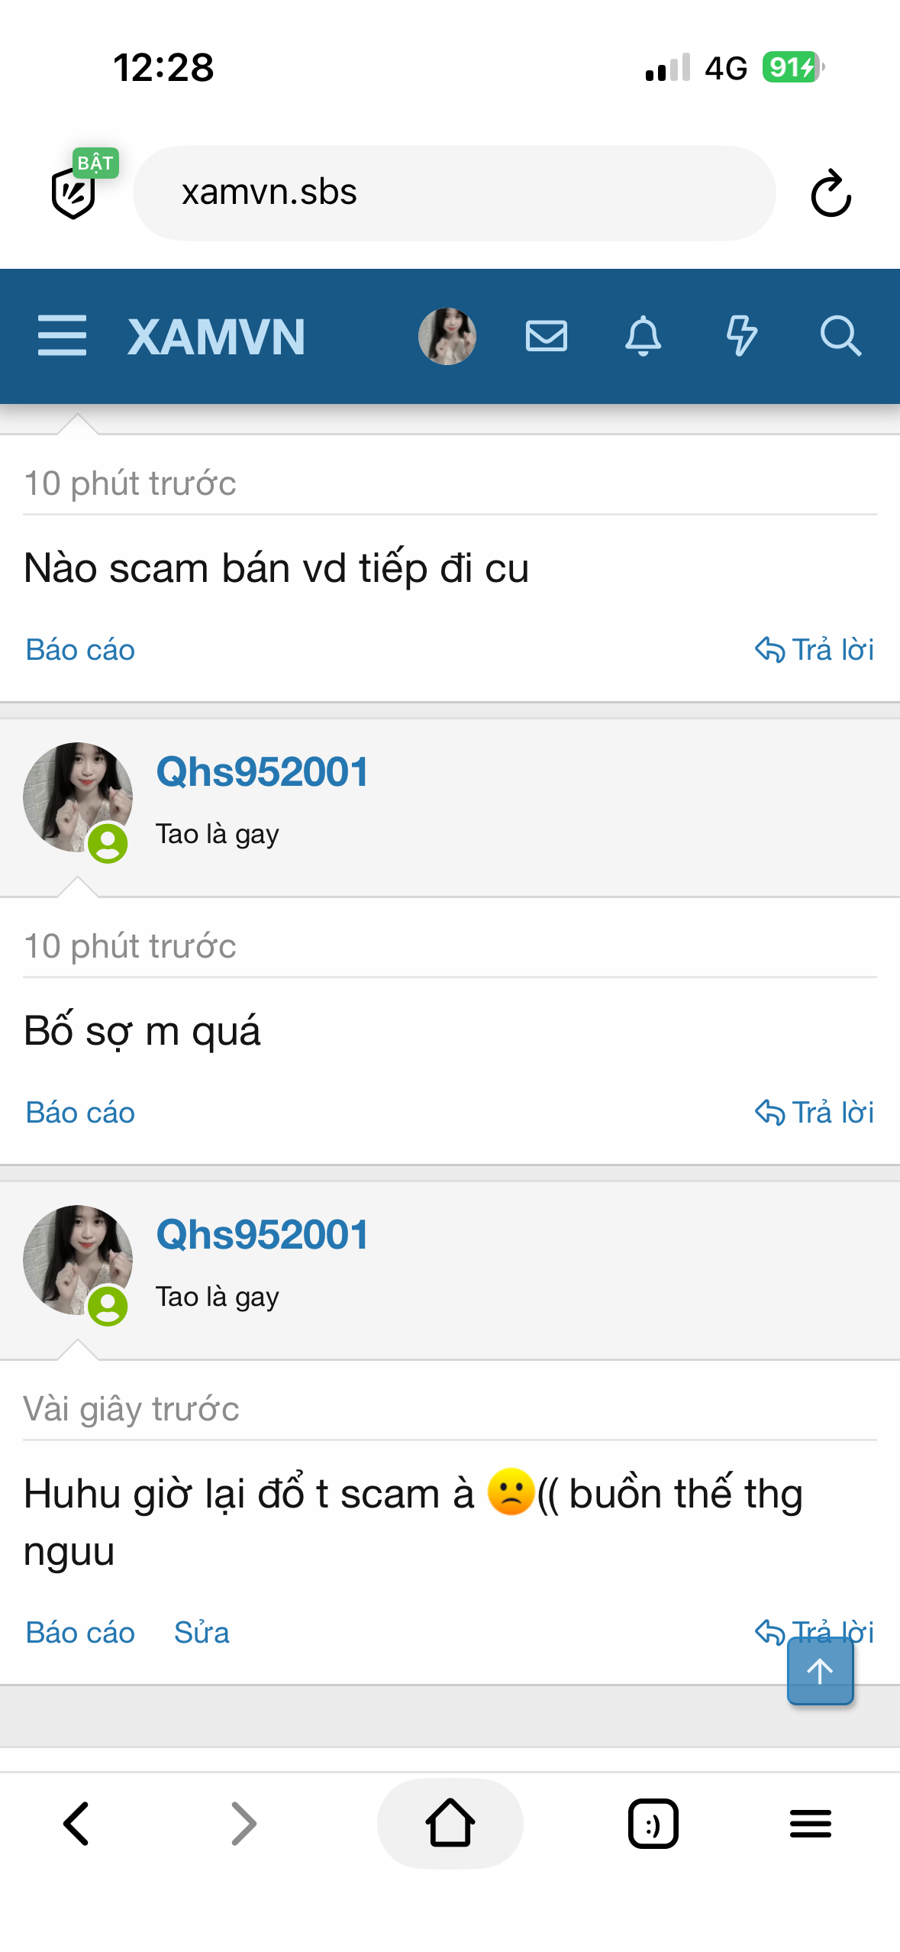Open the lightning bolt what's new icon

click(741, 336)
